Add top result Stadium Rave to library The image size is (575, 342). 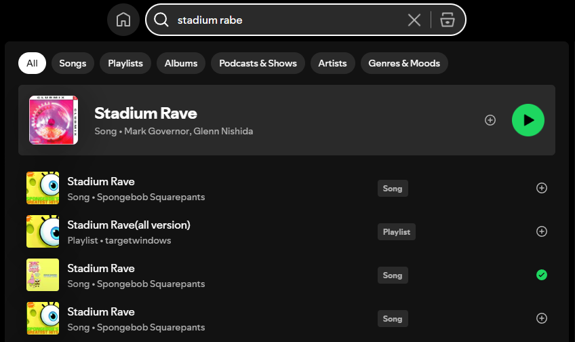(490, 120)
